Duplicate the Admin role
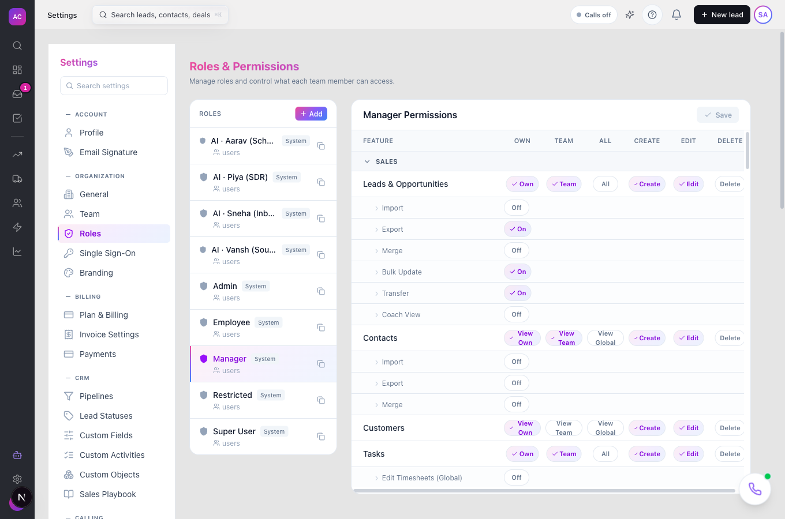 (321, 291)
